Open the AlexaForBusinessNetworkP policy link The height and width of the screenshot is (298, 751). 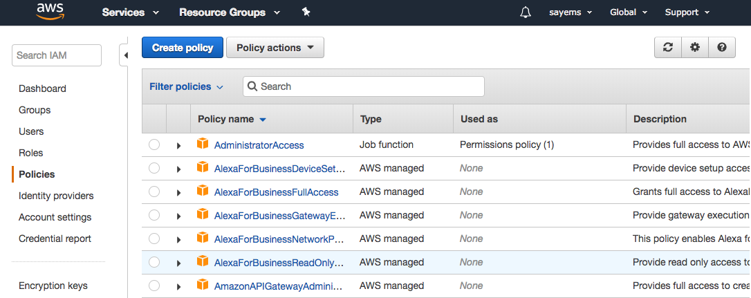[279, 239]
